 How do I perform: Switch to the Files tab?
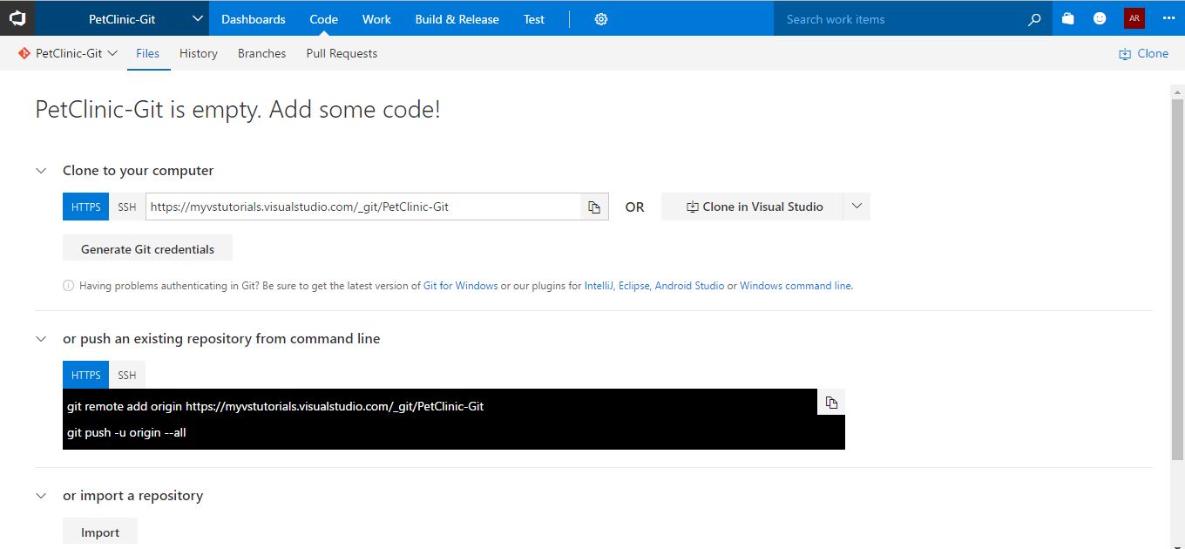pyautogui.click(x=148, y=53)
